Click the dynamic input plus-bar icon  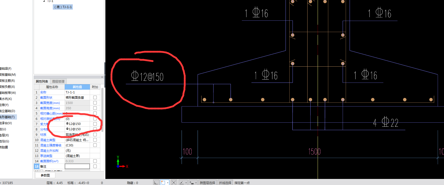coord(192,182)
